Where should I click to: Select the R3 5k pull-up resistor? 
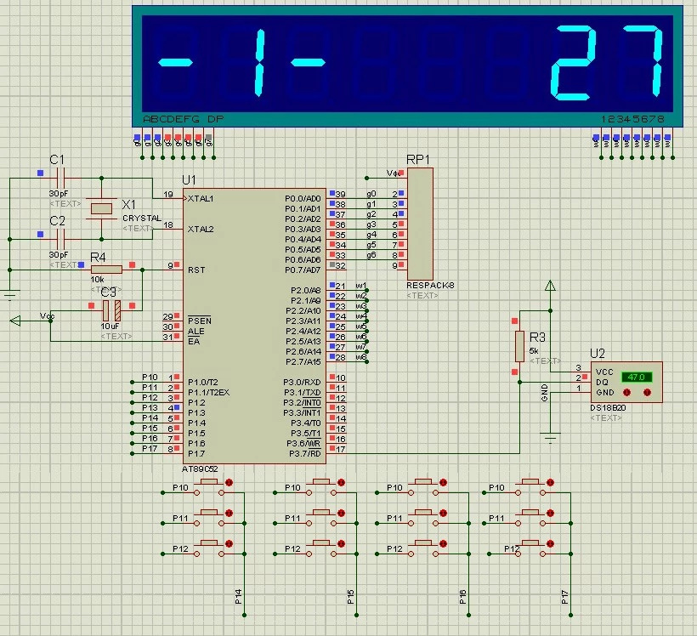click(519, 346)
